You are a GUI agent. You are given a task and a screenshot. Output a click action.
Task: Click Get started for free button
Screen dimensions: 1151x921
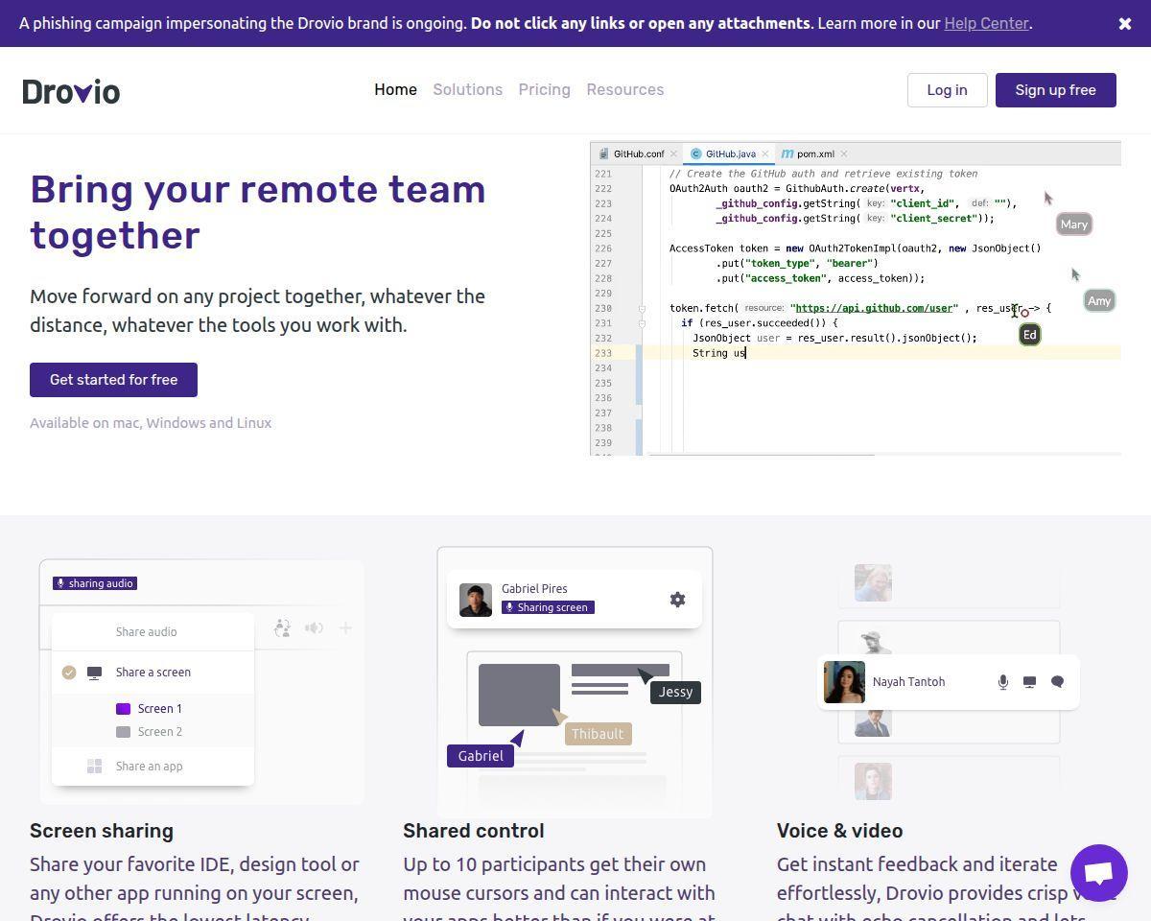tap(113, 380)
